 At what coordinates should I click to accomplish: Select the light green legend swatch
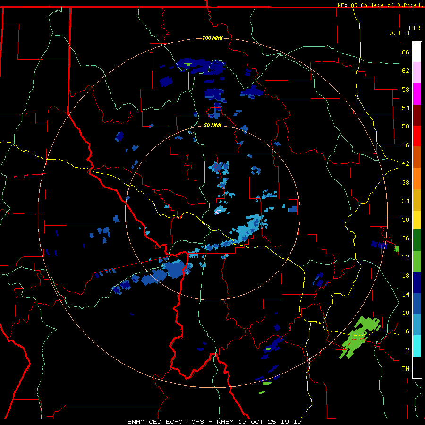point(417,262)
